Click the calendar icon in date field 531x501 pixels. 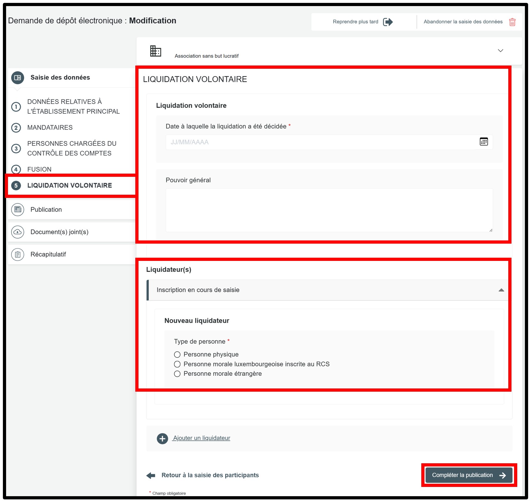(483, 142)
